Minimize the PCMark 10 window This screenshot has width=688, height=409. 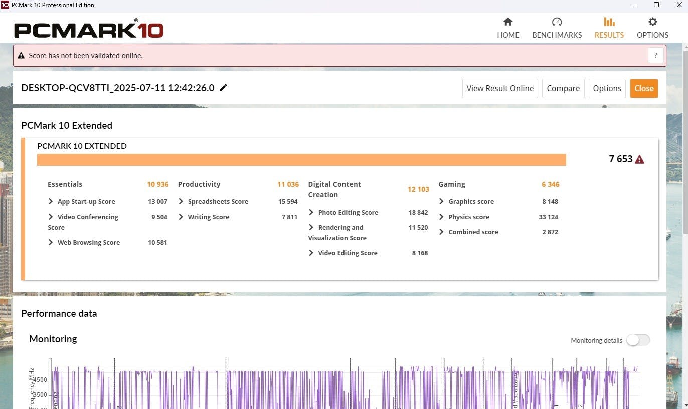tap(633, 5)
